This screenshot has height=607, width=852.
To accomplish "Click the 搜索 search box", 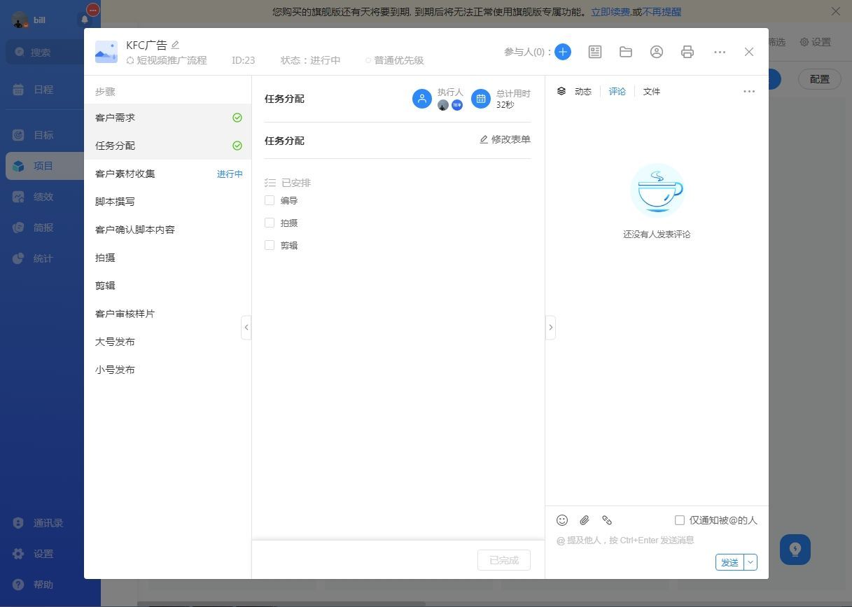I will click(x=46, y=52).
